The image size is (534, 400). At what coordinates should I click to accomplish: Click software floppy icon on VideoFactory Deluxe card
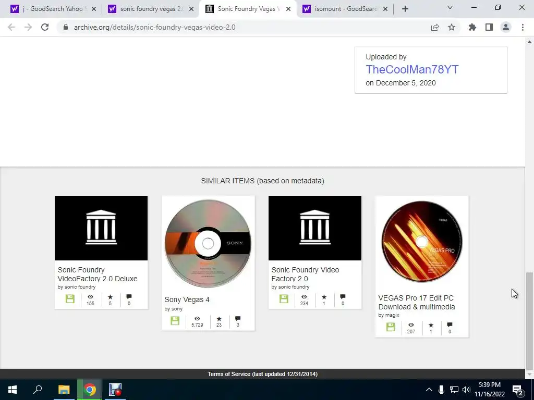(70, 299)
